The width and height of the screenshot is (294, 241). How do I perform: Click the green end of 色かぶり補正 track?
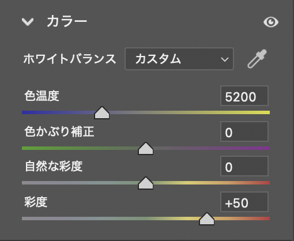pos(27,148)
